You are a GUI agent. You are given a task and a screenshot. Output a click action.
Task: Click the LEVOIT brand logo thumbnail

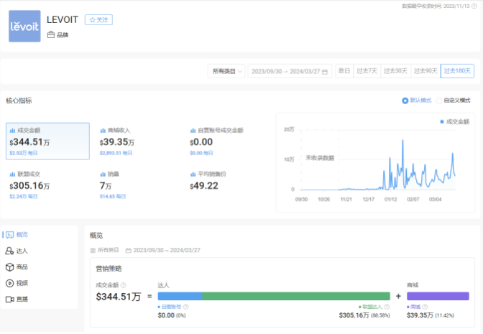[24, 27]
